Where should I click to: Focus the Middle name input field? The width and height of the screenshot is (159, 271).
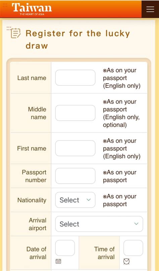pyautogui.click(x=75, y=113)
